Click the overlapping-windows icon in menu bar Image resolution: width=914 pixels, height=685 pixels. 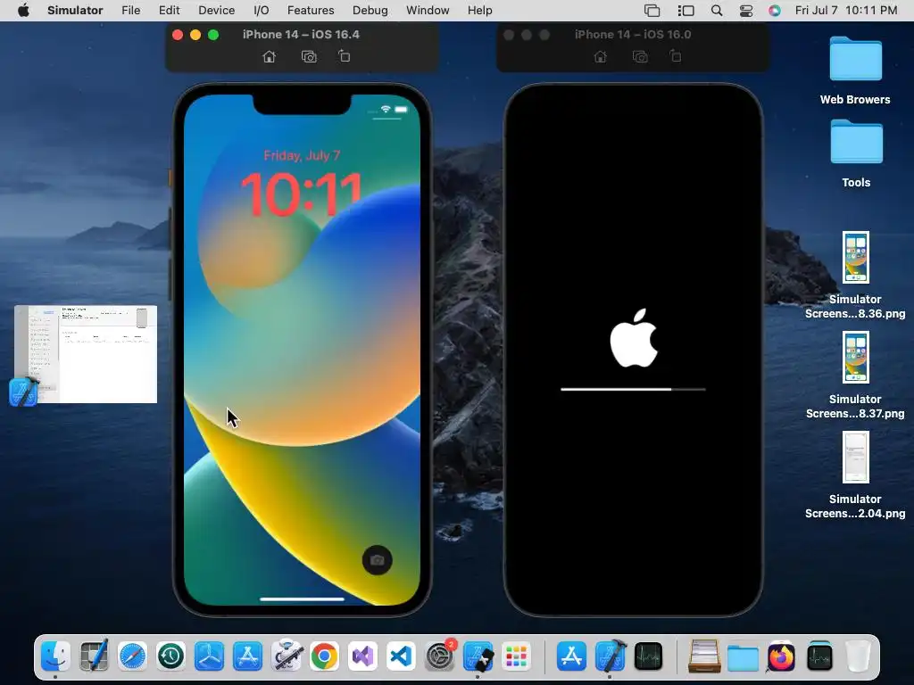tap(652, 11)
